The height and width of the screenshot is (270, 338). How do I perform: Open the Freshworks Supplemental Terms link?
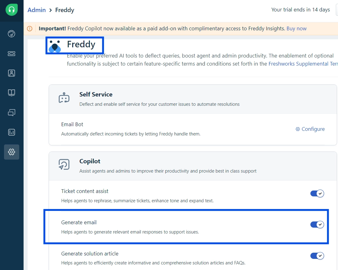(303, 64)
